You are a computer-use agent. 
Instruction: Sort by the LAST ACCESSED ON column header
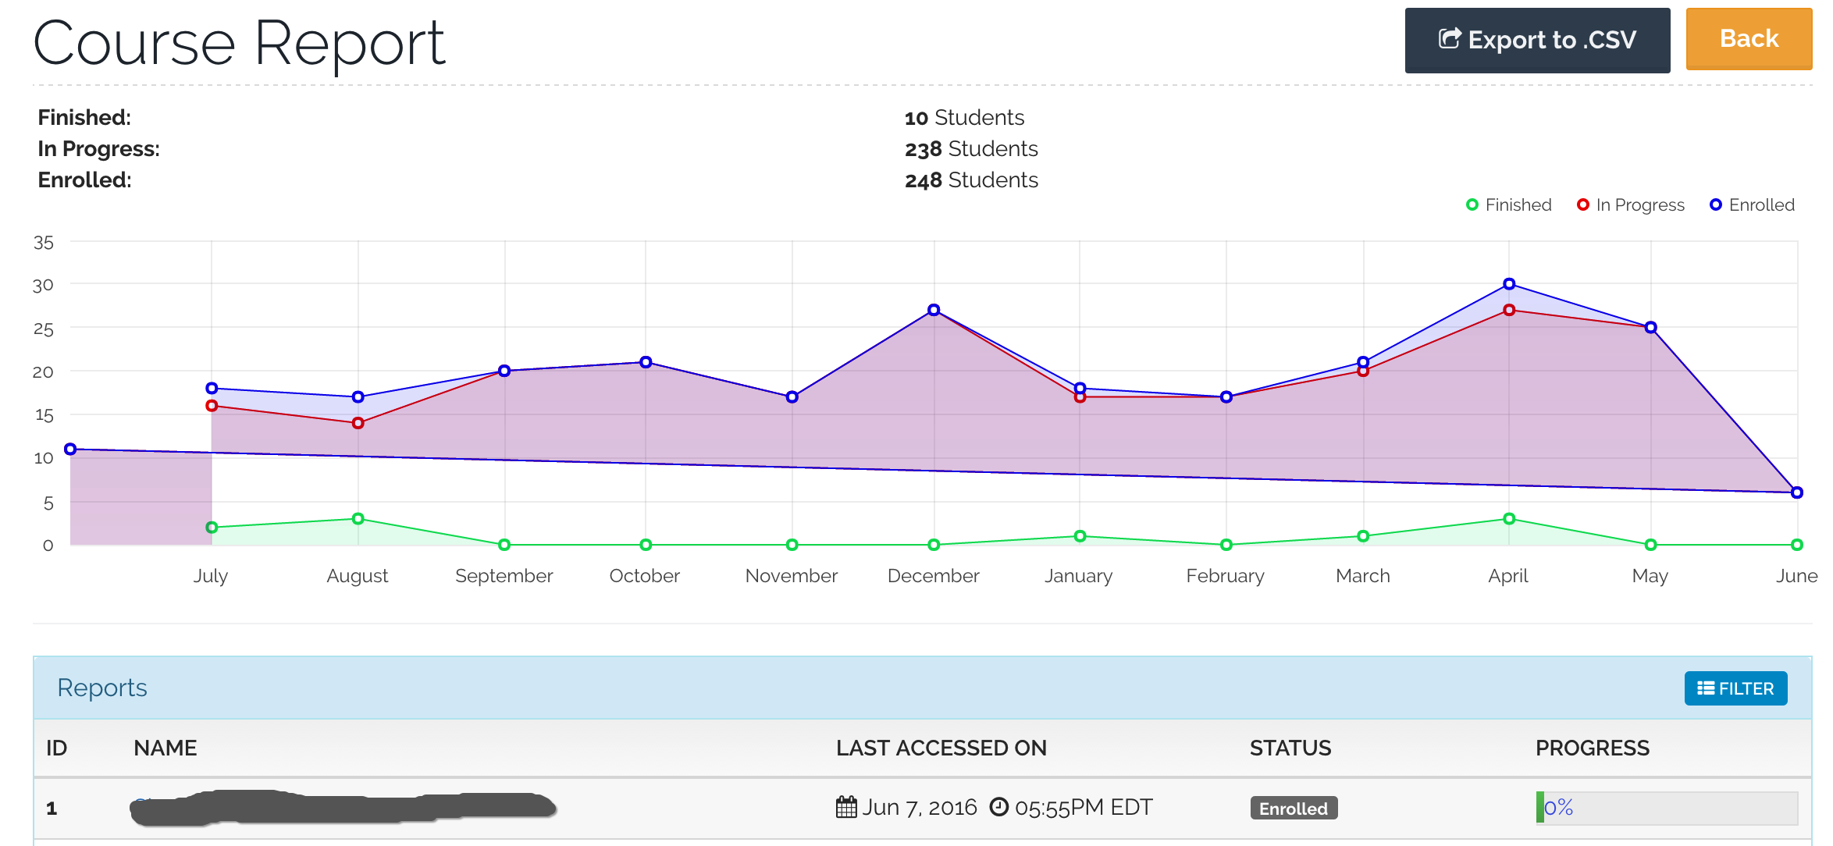[941, 748]
